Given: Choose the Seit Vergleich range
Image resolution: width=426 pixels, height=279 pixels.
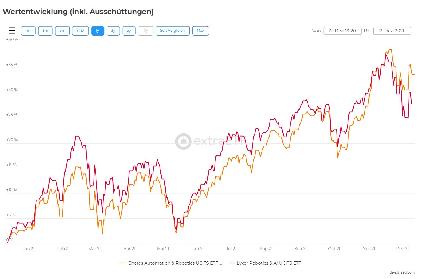Looking at the screenshot, I should click(172, 31).
